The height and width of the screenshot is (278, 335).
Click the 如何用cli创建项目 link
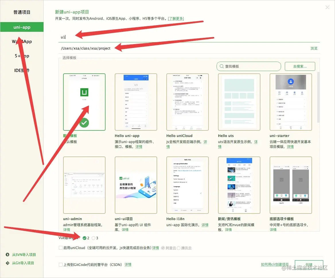pyautogui.click(x=274, y=264)
